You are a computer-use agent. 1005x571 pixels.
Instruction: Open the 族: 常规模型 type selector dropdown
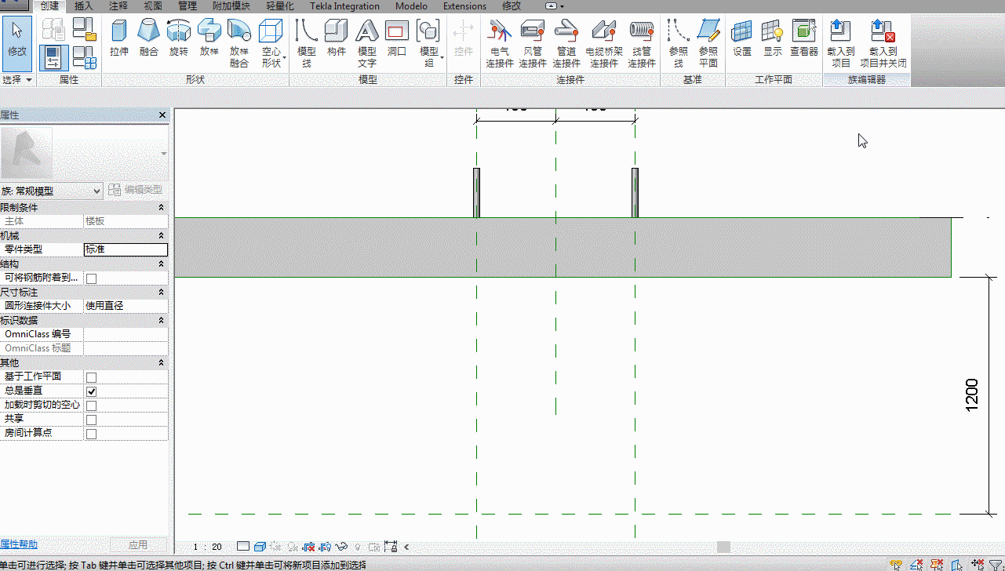tap(52, 191)
